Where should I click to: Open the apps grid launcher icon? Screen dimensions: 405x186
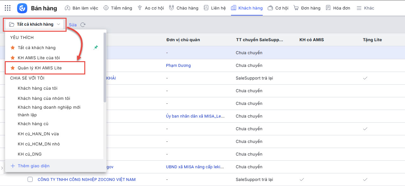pyautogui.click(x=8, y=8)
